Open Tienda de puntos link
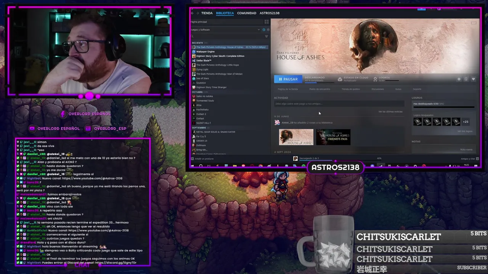Screen dimensions: 488x274 click(351, 89)
